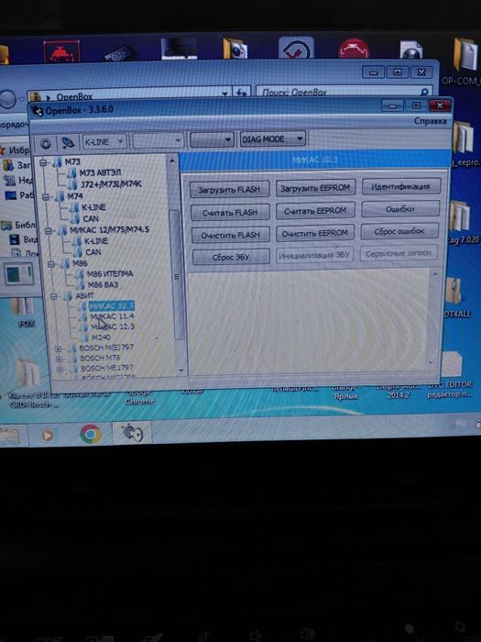Screen dimensions: 481x642
Task: Open the DIAG MODE dropdown
Action: (x=273, y=138)
